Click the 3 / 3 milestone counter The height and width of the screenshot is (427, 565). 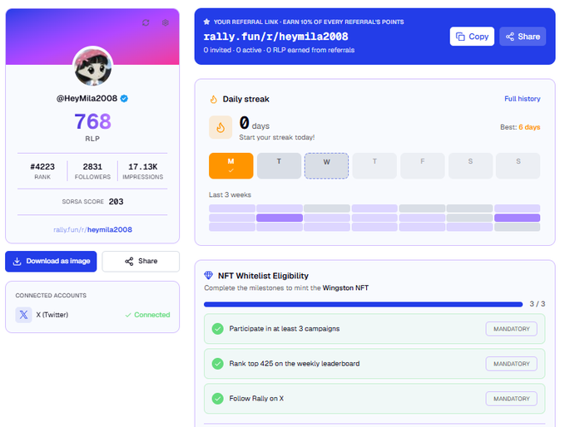(x=537, y=304)
